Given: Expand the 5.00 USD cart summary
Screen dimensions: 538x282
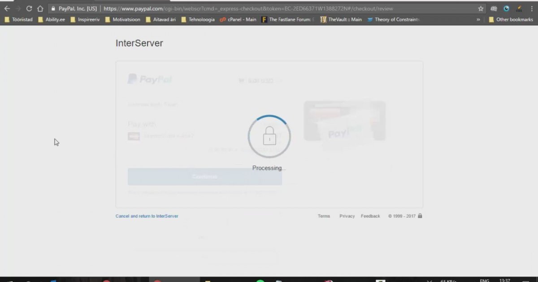Looking at the screenshot, I should click(x=261, y=81).
